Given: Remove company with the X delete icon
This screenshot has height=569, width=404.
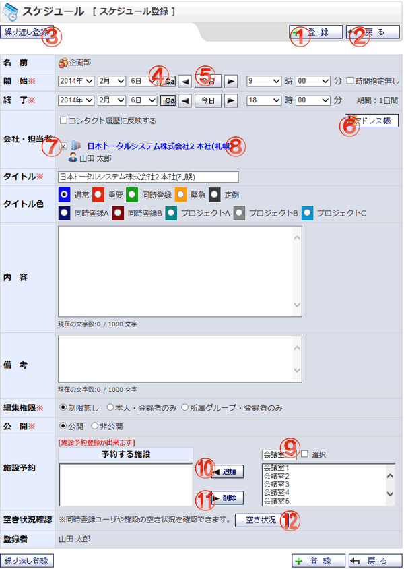Looking at the screenshot, I should (63, 146).
